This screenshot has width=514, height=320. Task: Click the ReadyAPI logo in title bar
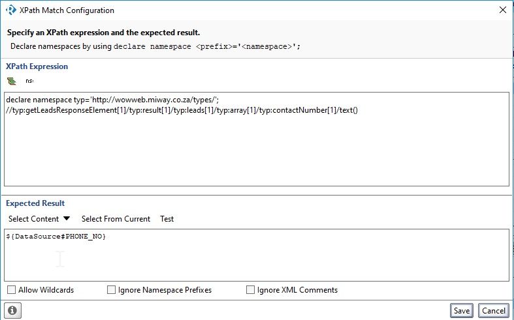(x=10, y=10)
